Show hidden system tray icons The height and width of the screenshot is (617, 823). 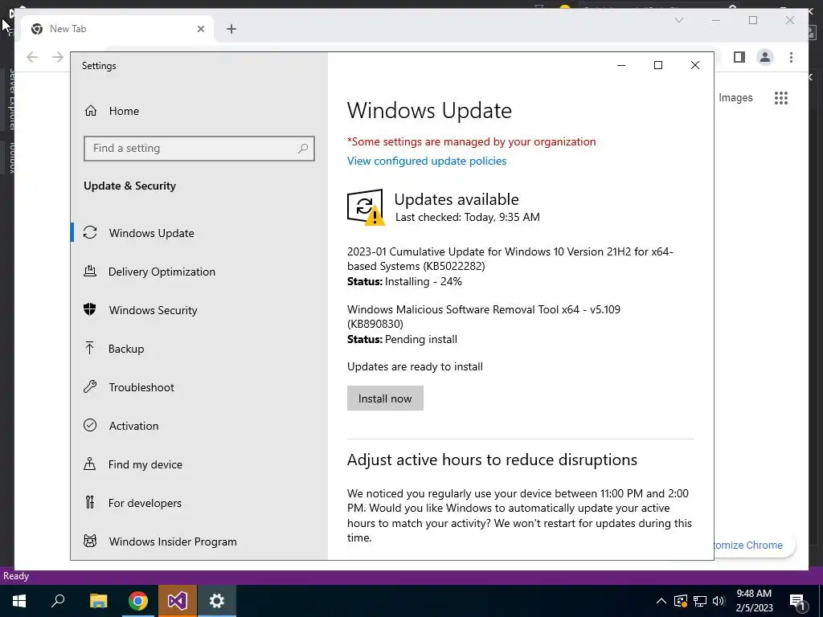click(x=661, y=601)
